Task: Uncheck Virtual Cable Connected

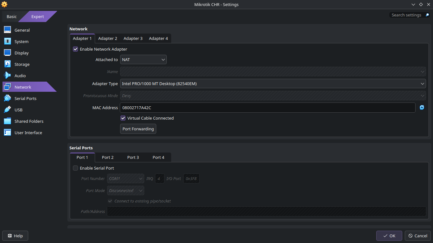Action: (123, 118)
